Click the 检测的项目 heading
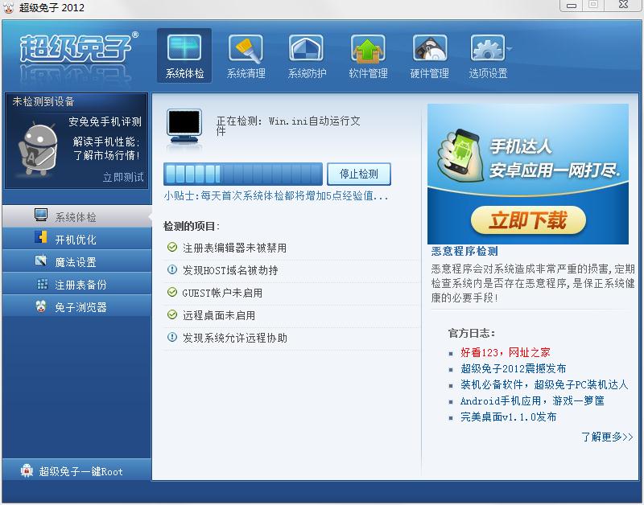644x505 pixels. [x=192, y=226]
